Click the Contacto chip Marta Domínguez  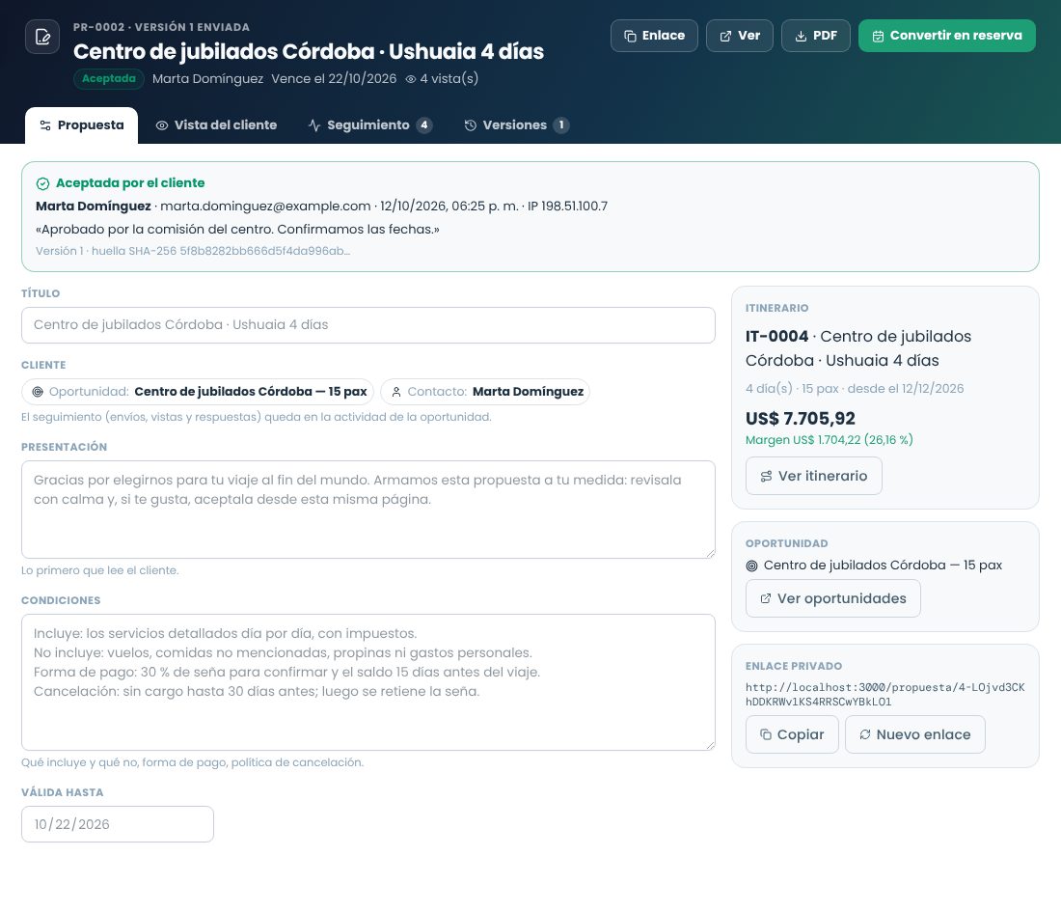point(484,391)
